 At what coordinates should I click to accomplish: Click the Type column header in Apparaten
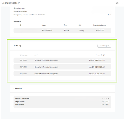66,25
